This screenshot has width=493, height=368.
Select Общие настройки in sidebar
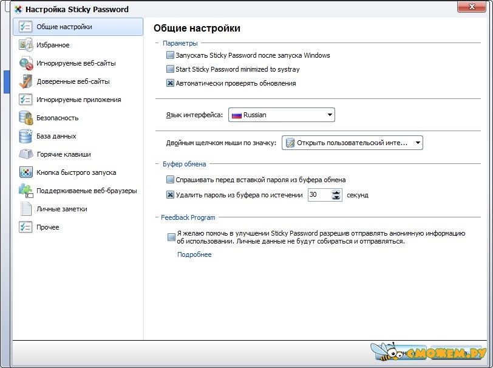point(78,27)
